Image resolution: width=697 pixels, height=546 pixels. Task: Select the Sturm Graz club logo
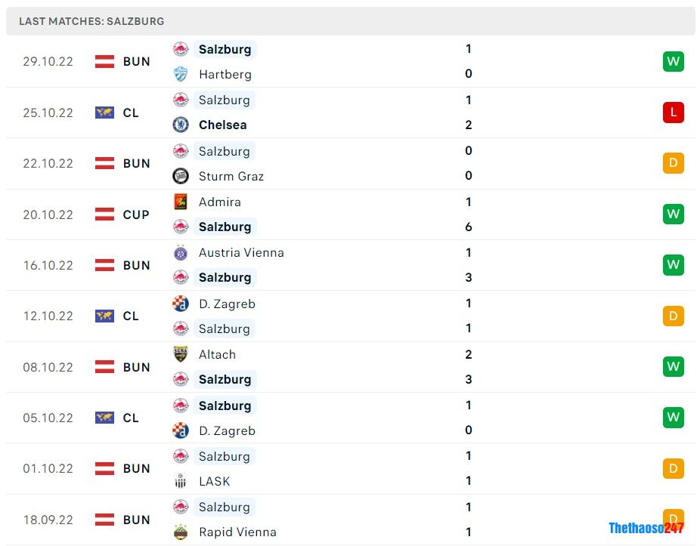click(181, 176)
